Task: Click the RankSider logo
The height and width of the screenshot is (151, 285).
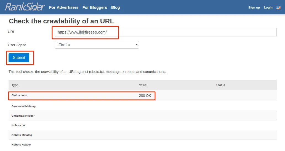Action: click(25, 7)
